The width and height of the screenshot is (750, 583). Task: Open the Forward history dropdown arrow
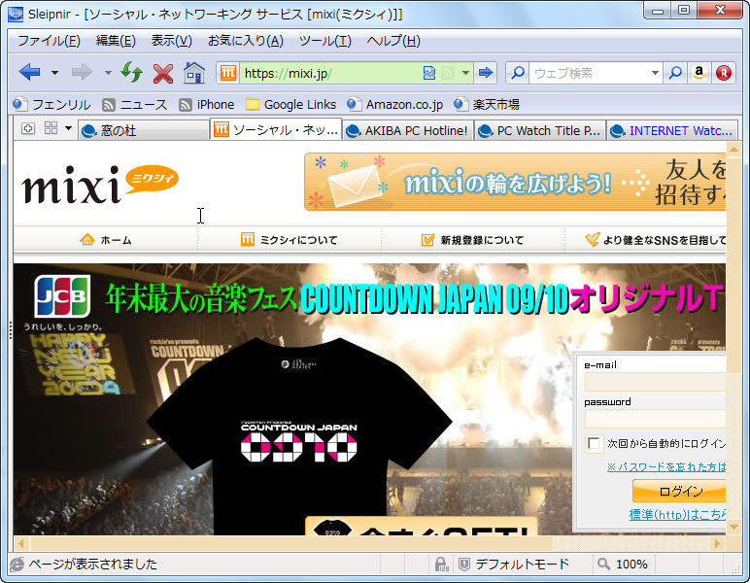click(x=108, y=73)
